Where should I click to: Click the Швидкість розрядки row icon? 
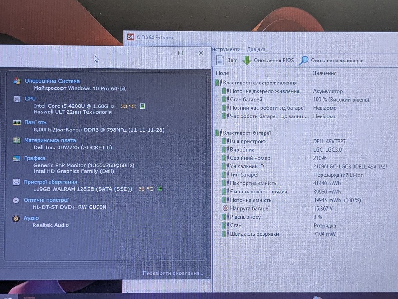coord(226,234)
